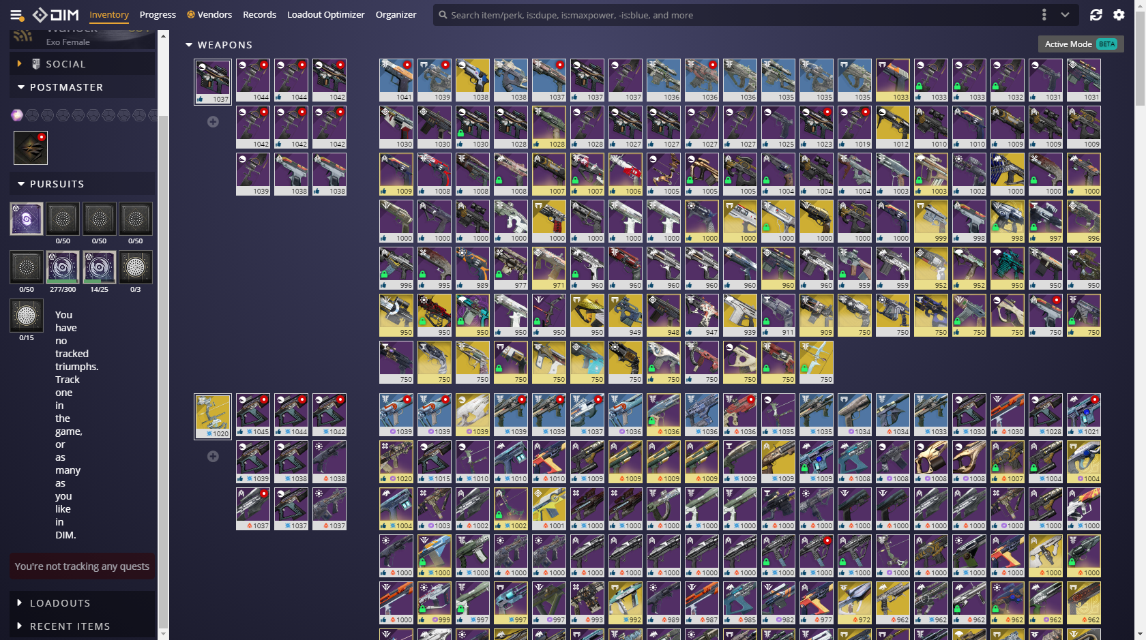Select the energy weapon with power 1015
This screenshot has width=1146, height=640.
point(435,462)
